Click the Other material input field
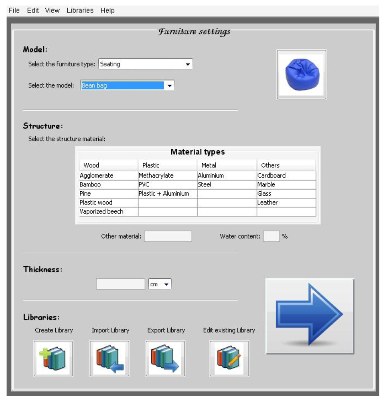 168,236
